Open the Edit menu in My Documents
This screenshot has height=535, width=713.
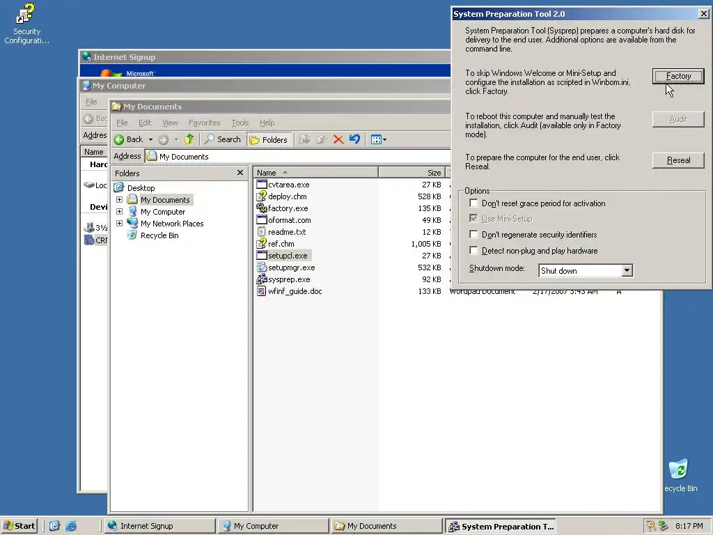[145, 123]
